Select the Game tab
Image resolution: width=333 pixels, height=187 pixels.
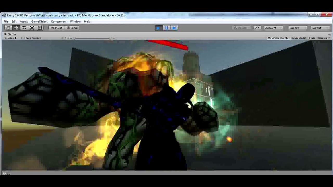(10, 34)
